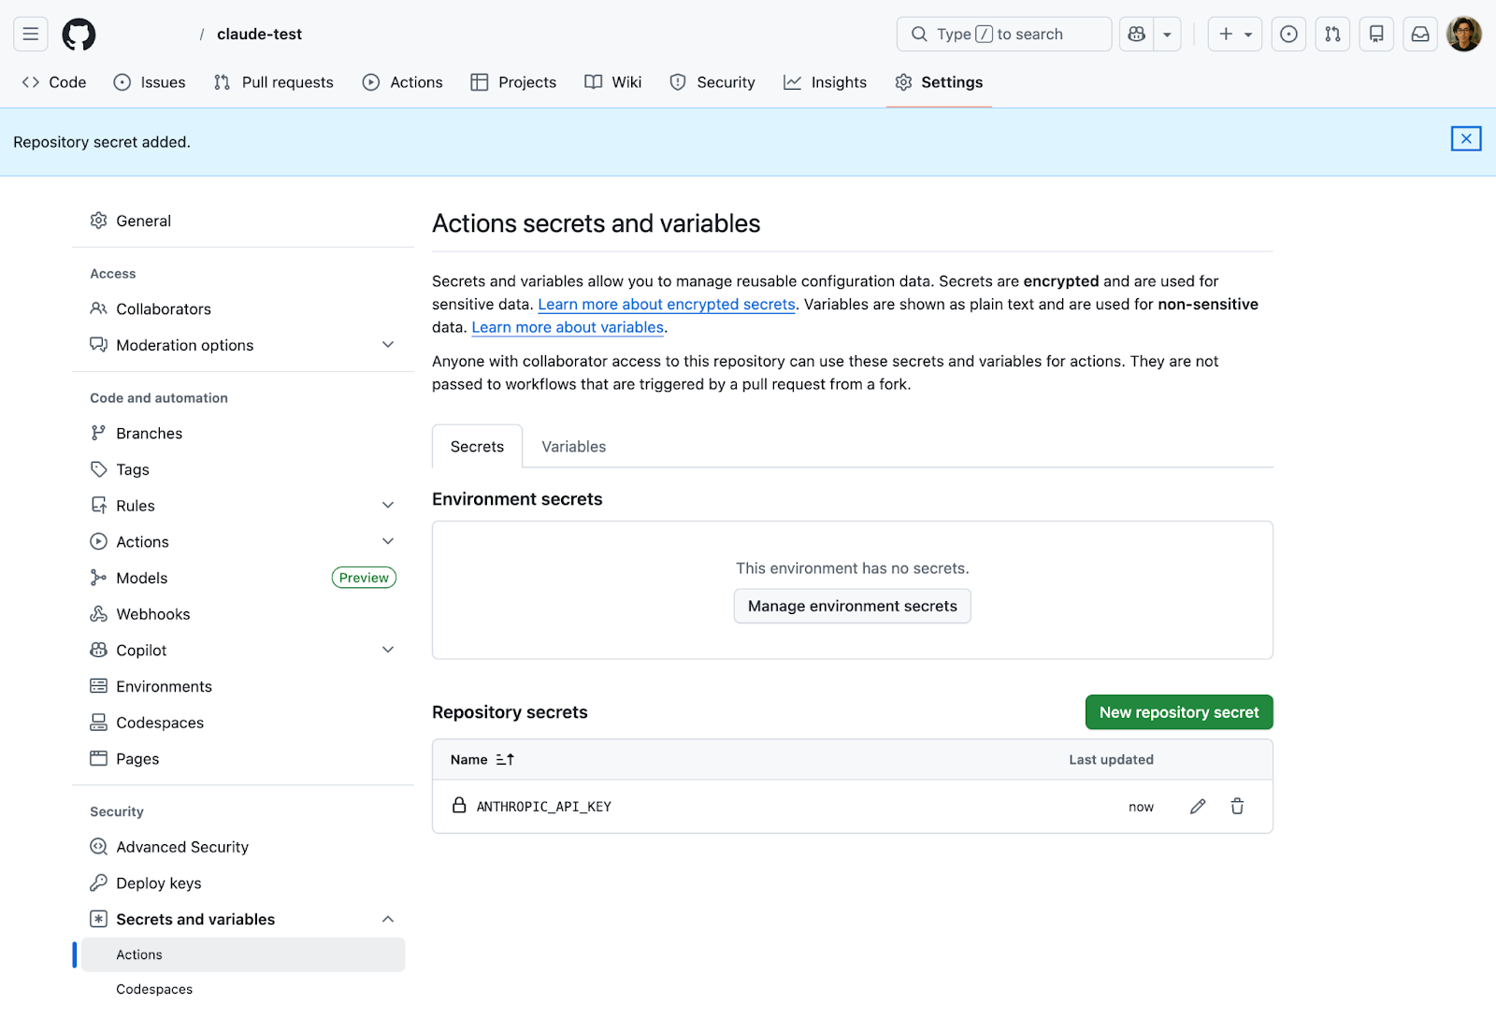The height and width of the screenshot is (1018, 1496).
Task: Open the GitHub homepage via Octocat logo
Action: (x=79, y=35)
